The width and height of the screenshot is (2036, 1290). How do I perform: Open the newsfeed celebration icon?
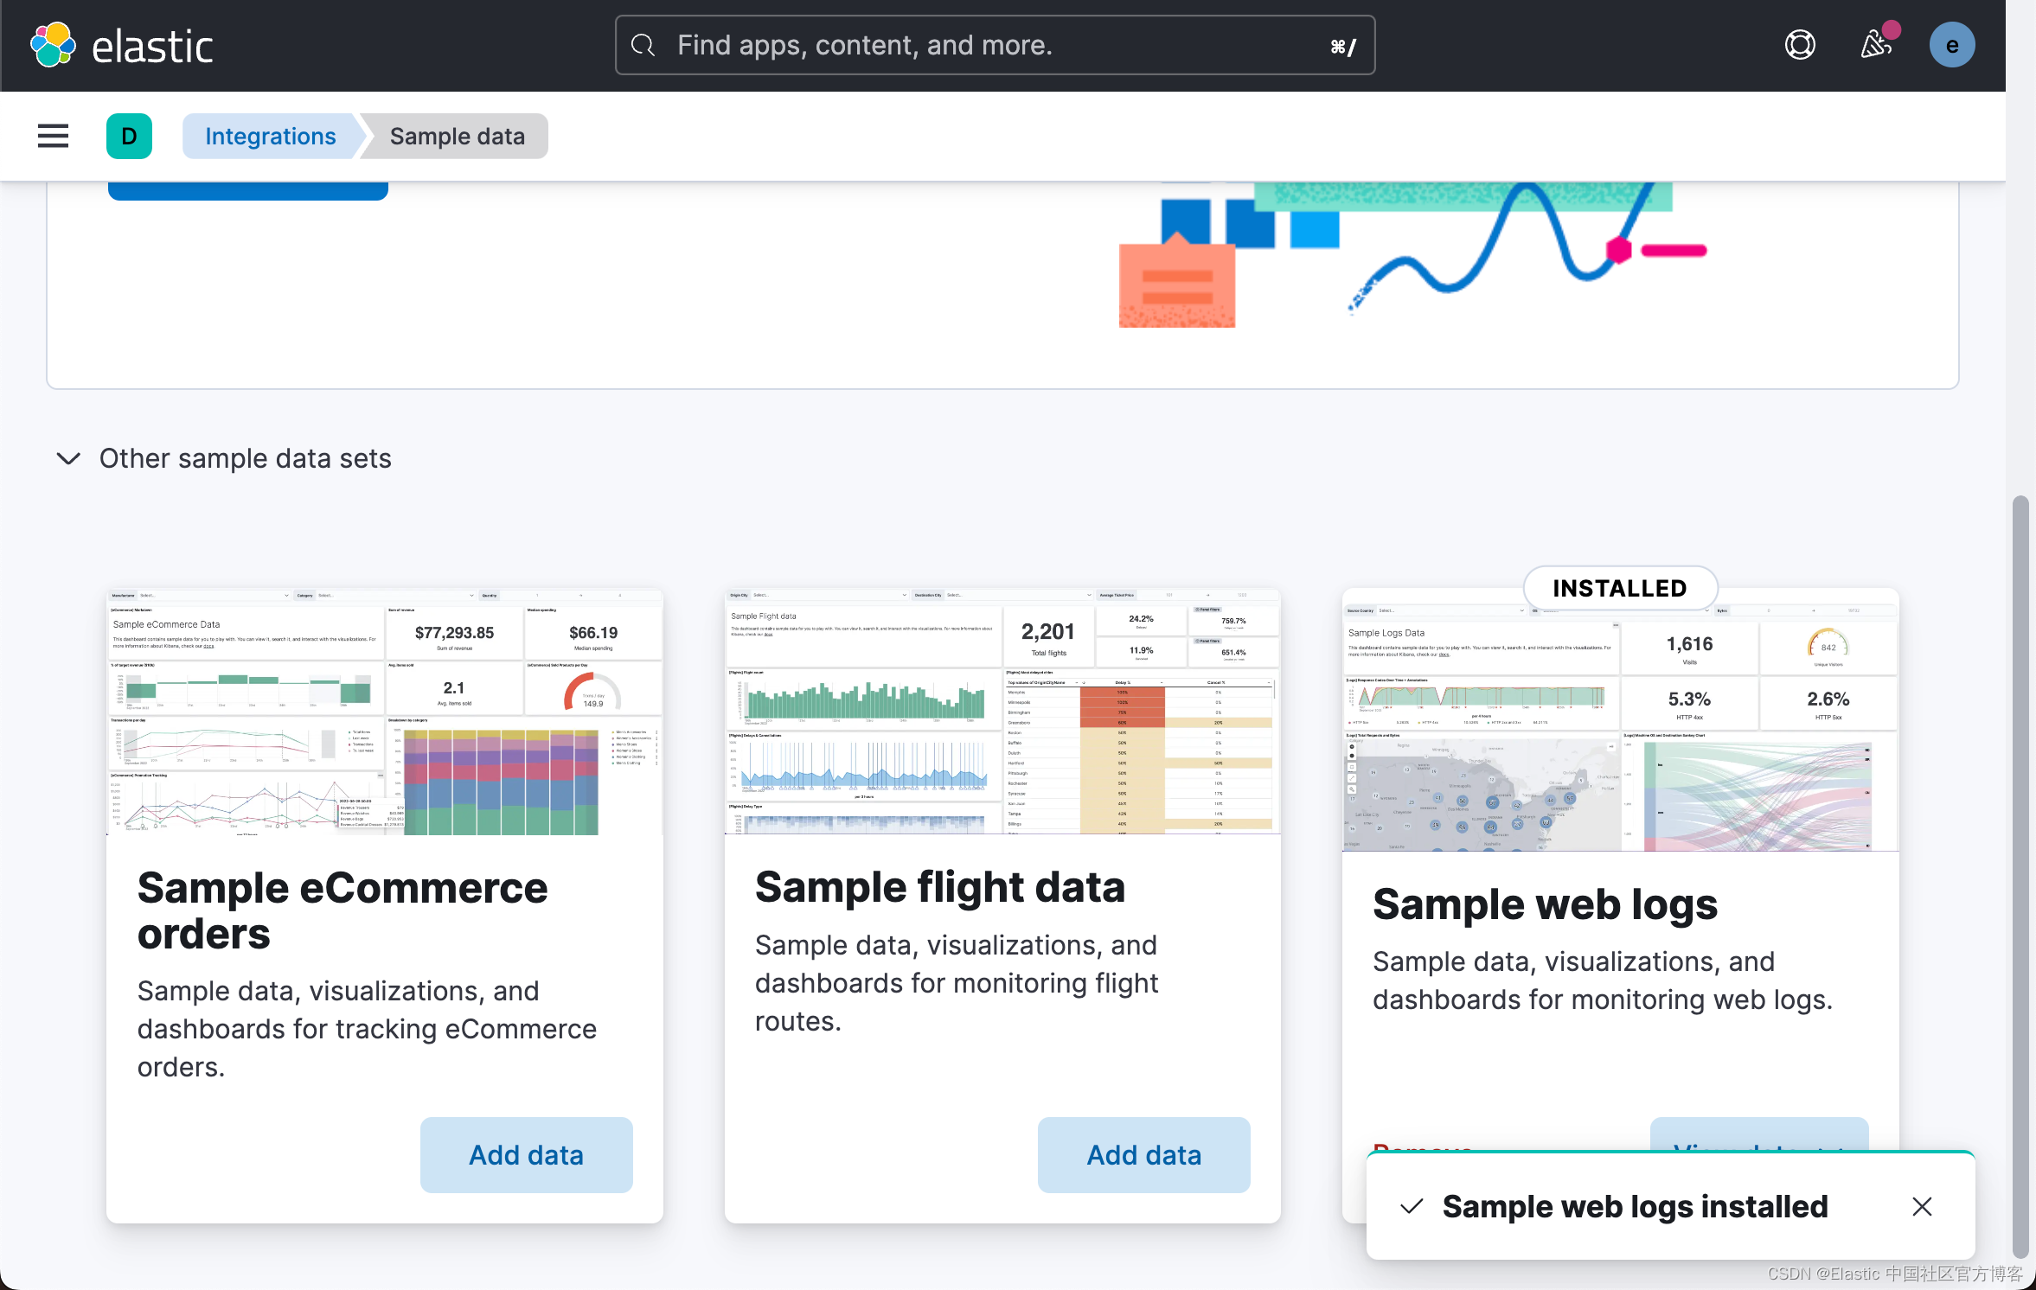click(x=1877, y=44)
